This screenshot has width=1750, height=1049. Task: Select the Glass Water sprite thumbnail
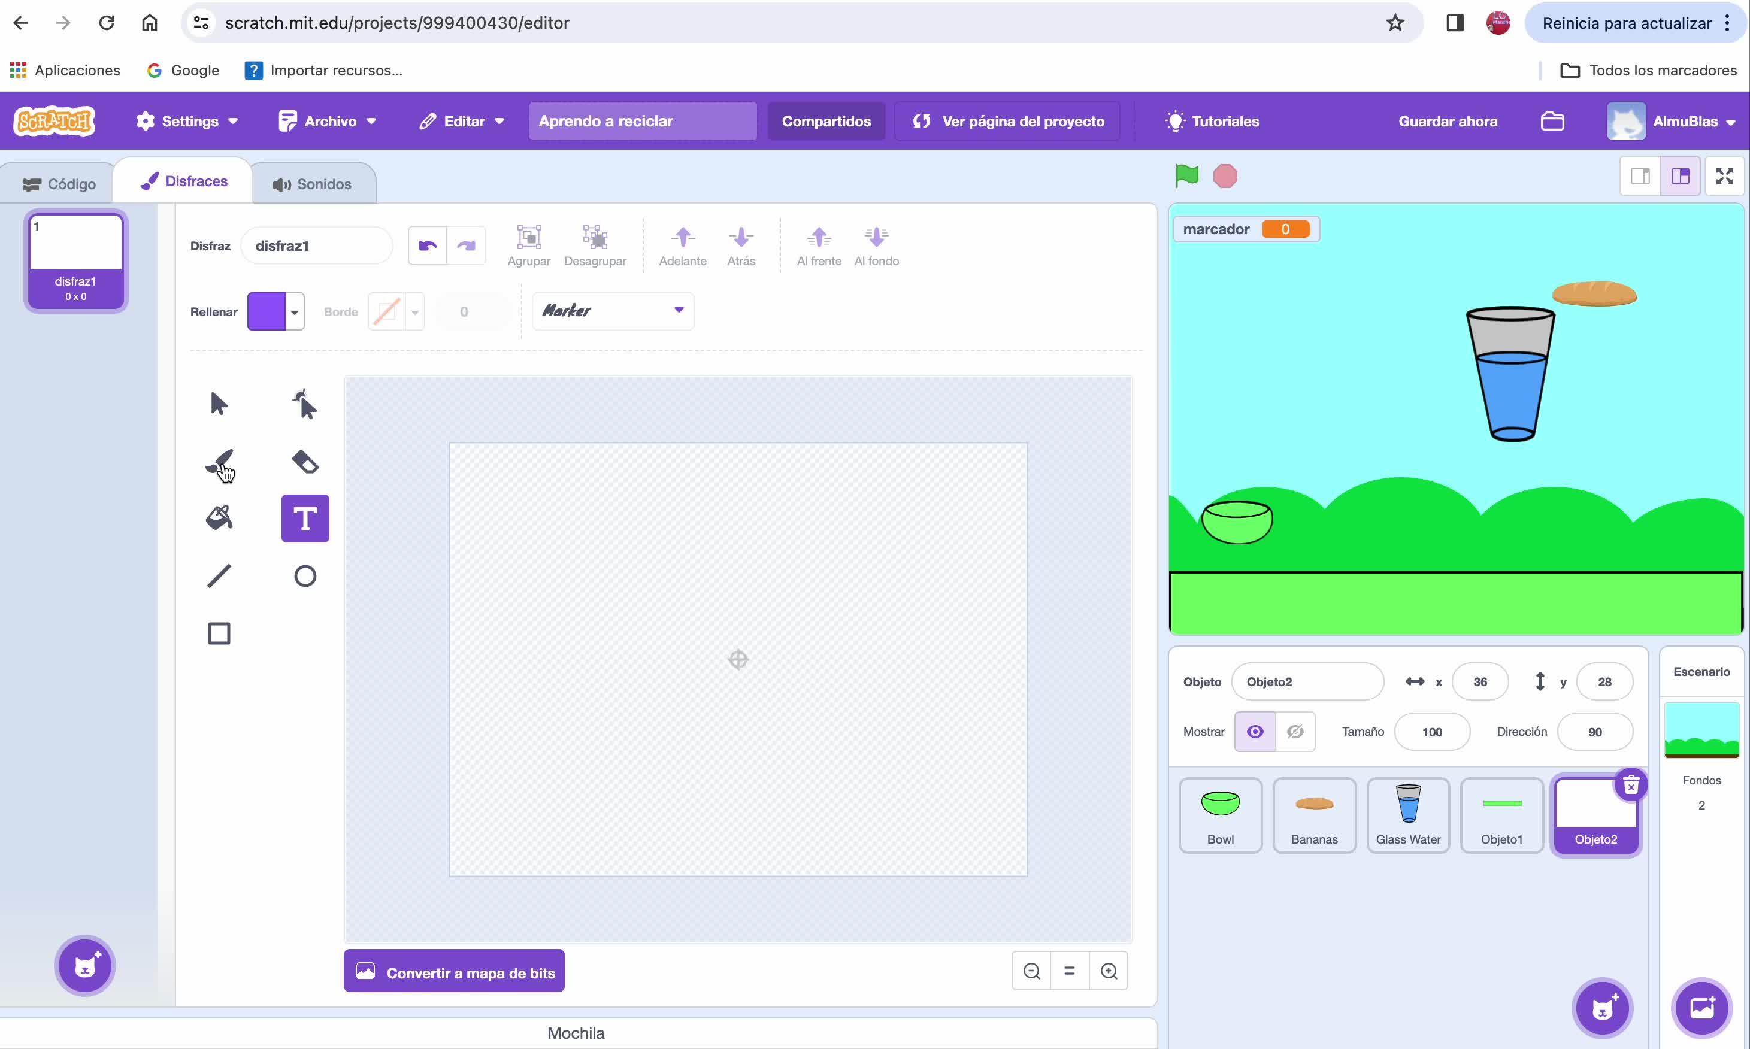point(1407,814)
